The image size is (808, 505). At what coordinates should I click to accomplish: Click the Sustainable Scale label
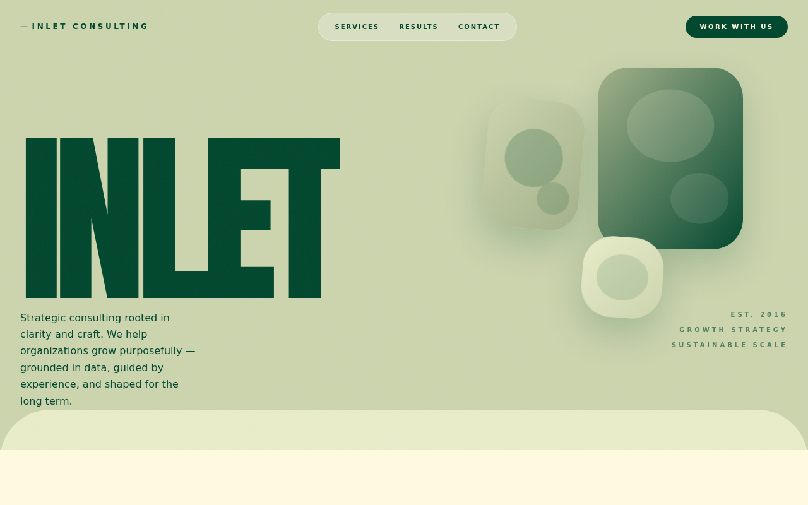[730, 345]
